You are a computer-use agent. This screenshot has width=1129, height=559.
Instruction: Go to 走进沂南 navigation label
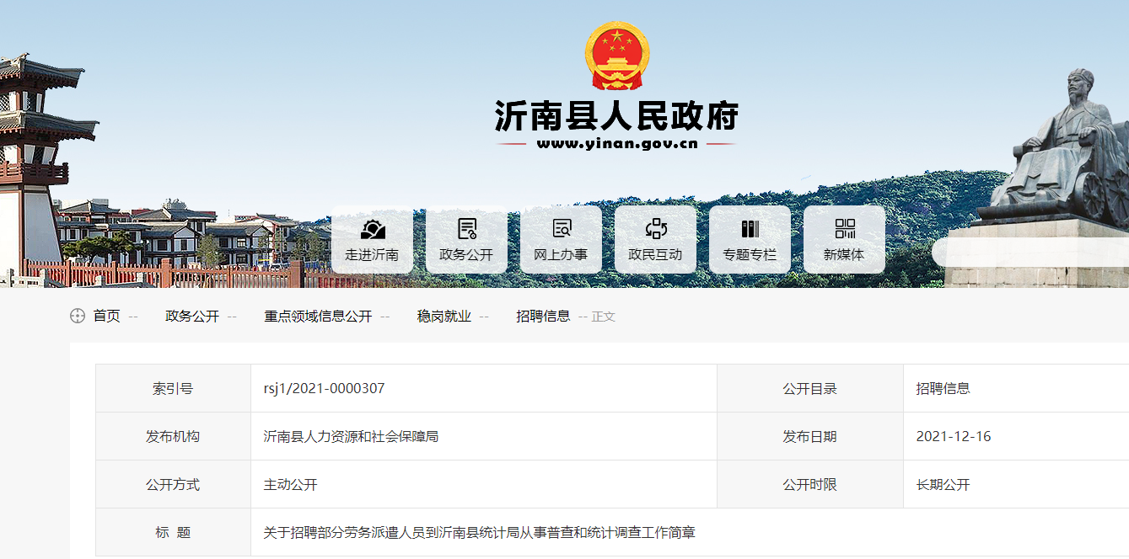pos(372,254)
